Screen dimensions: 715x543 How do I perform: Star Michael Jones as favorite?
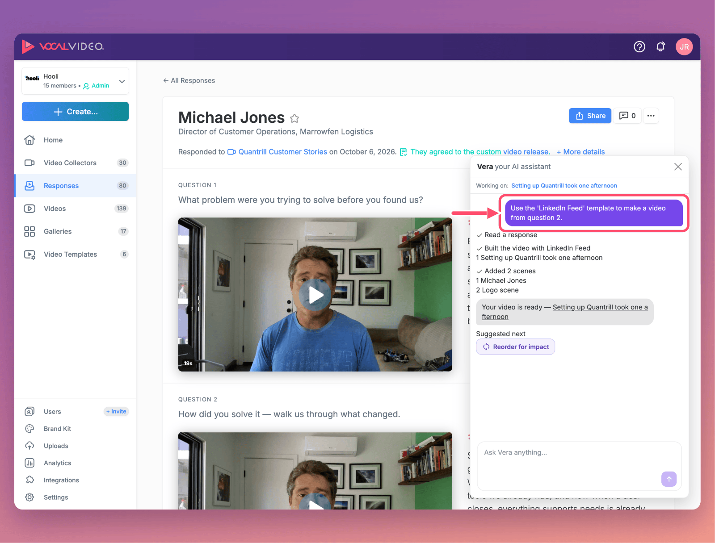point(294,118)
